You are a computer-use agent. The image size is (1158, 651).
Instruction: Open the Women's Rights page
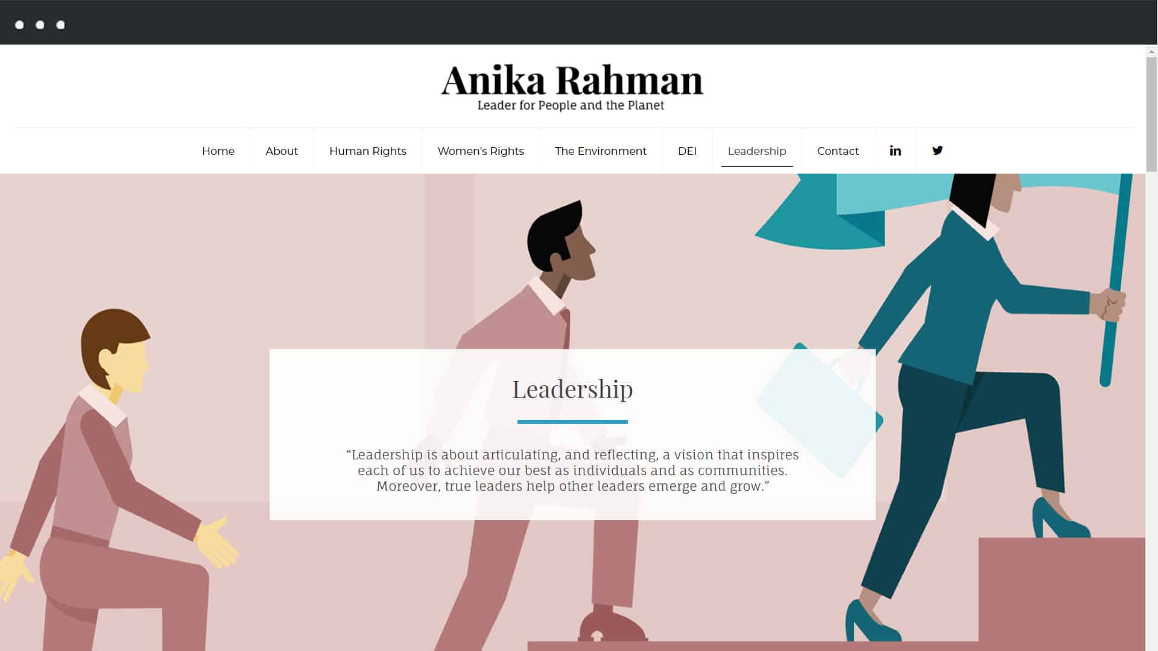tap(481, 151)
